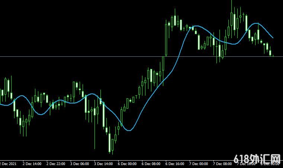Click the '6 Dec 08:00' time axis label
The image size is (283, 168).
pos(151,164)
